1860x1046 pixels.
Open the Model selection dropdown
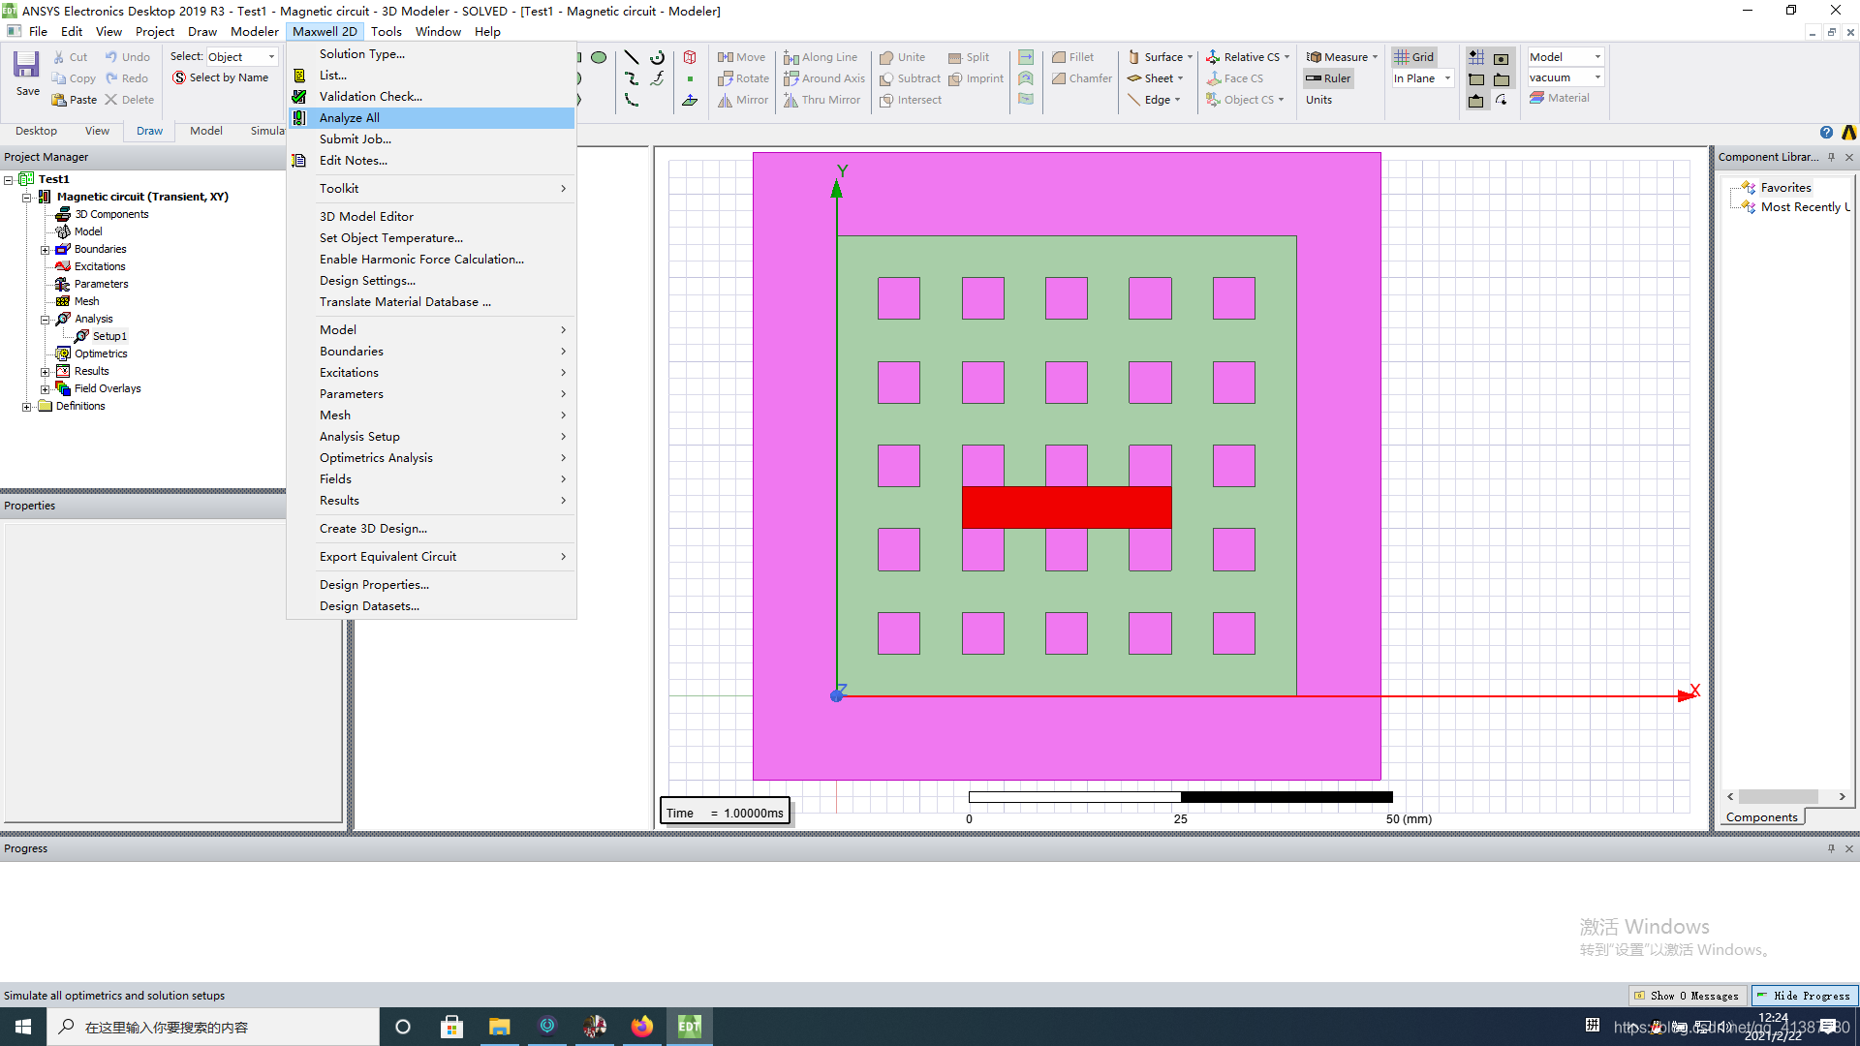click(x=1565, y=57)
